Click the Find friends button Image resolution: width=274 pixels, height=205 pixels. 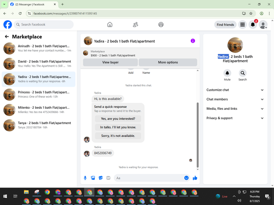point(225,25)
